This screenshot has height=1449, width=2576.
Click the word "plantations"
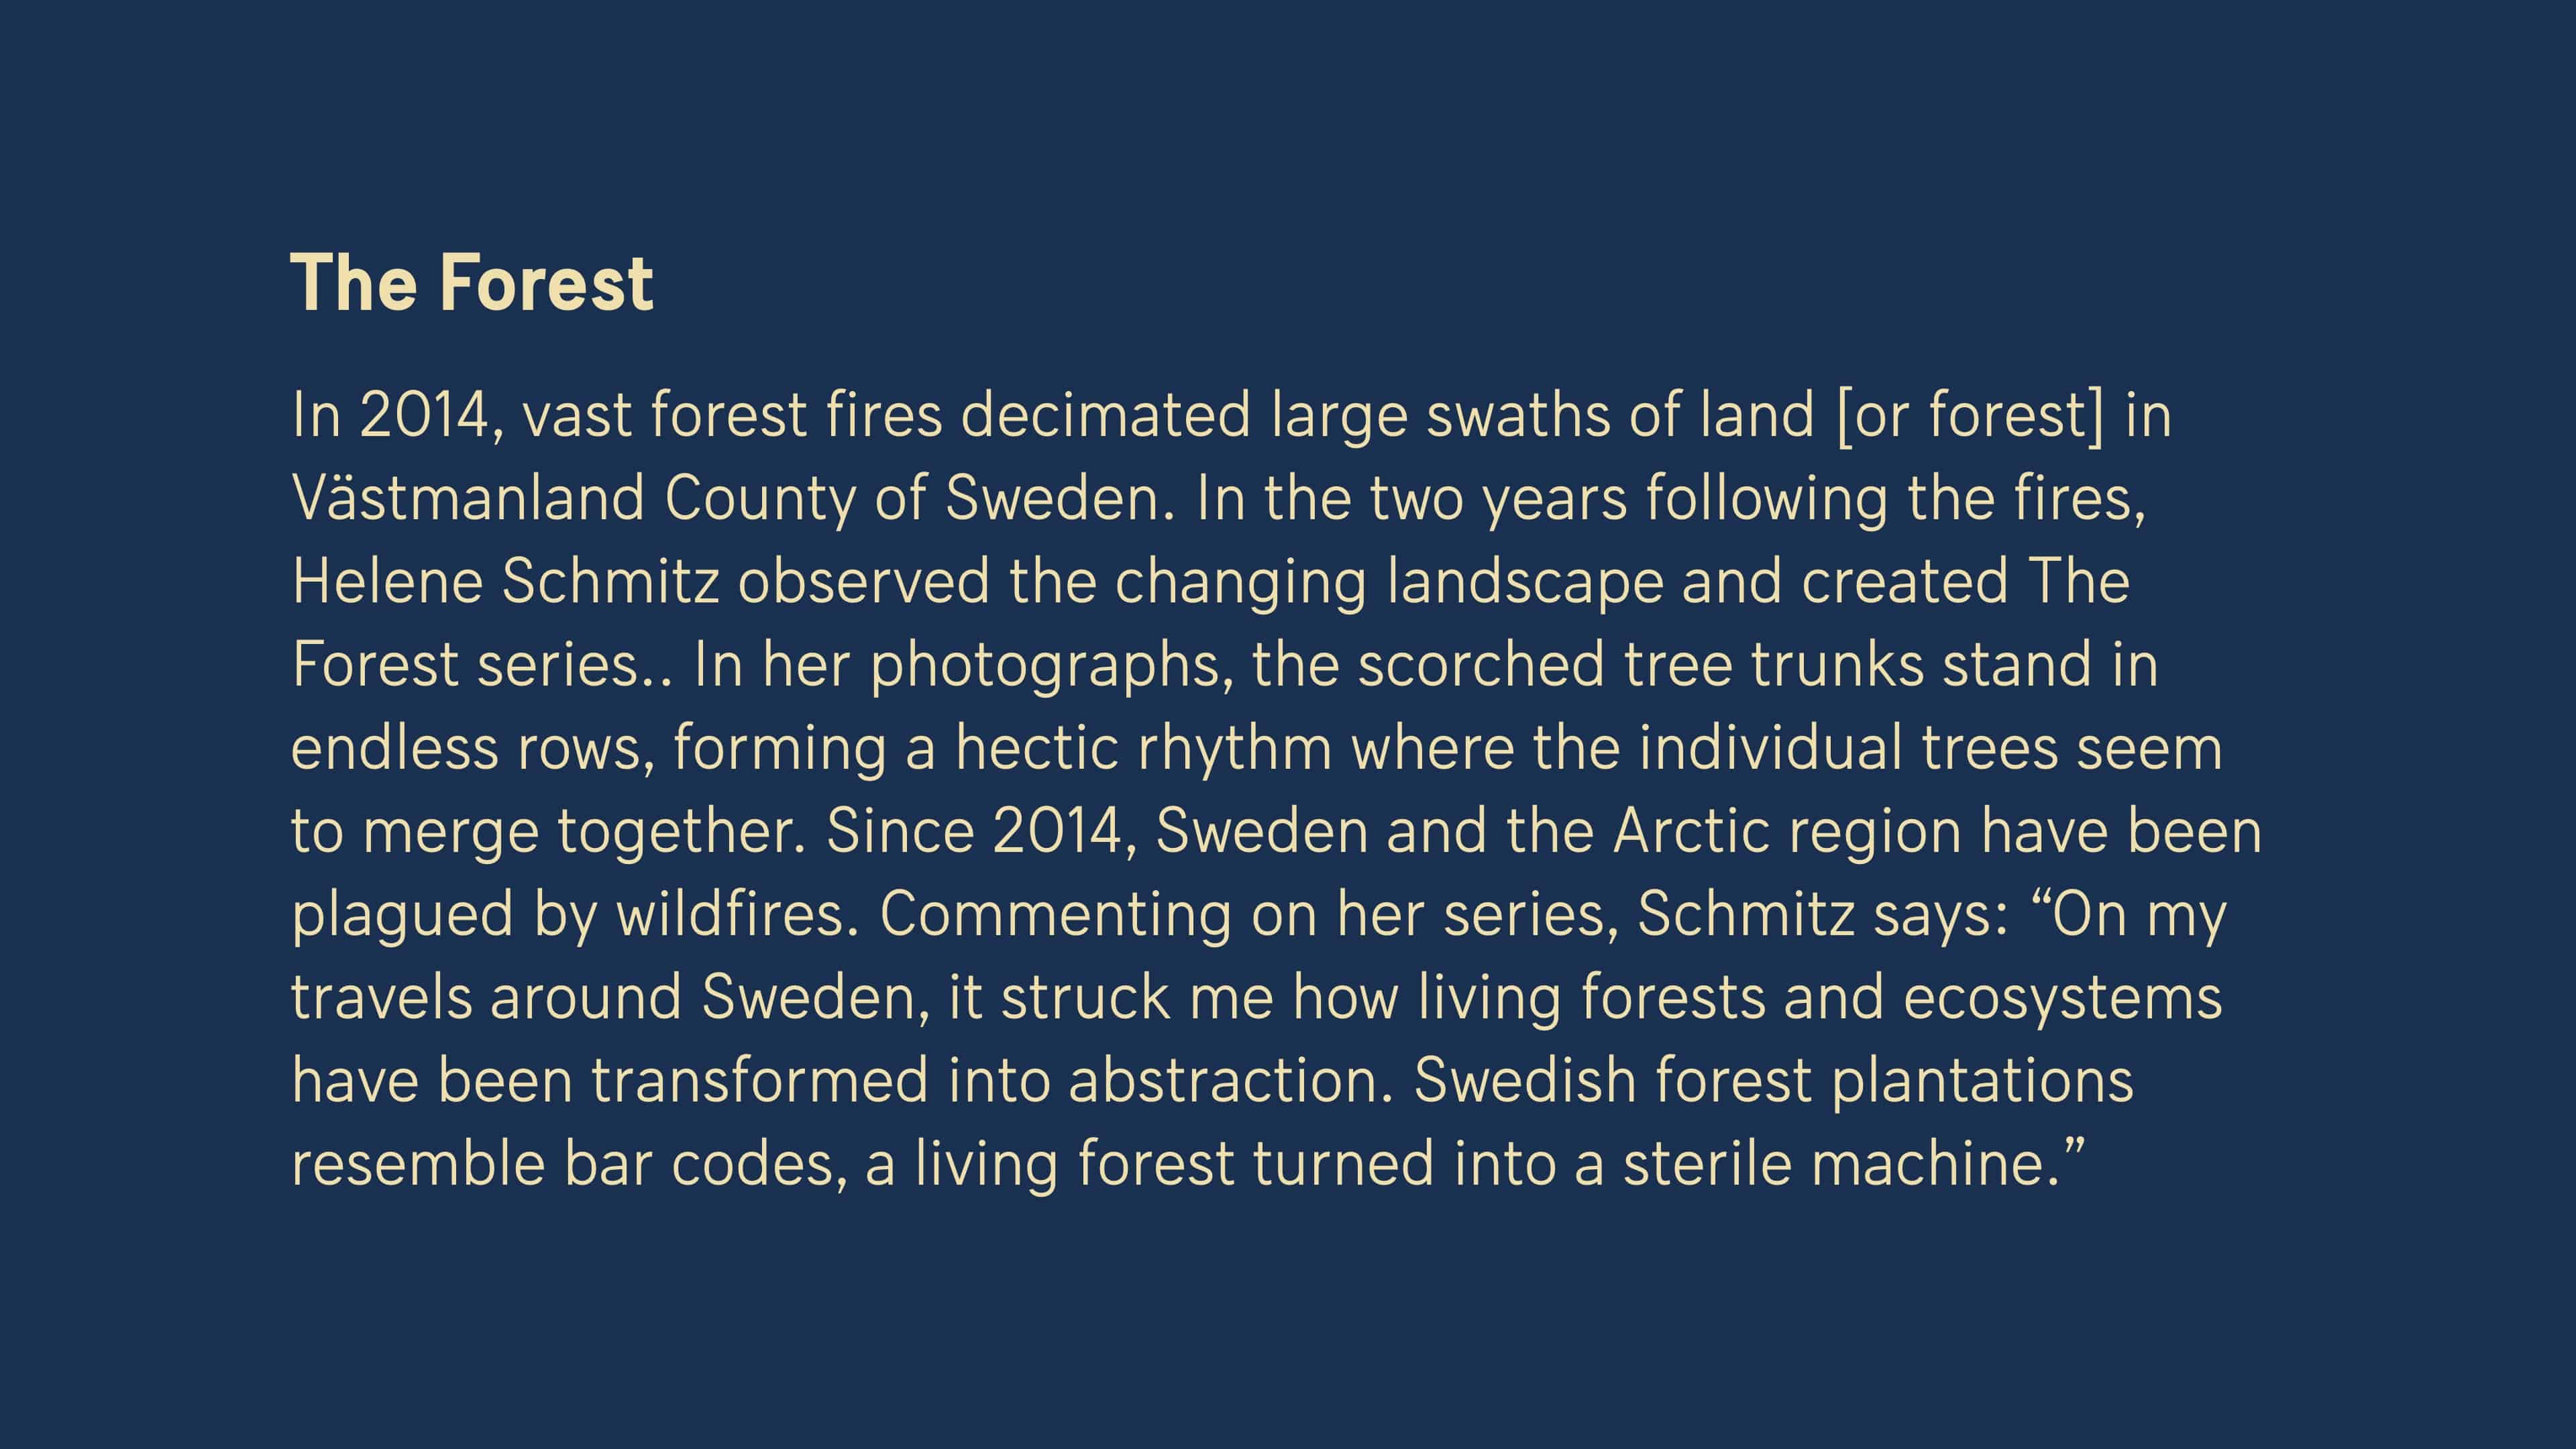tap(1982, 1081)
